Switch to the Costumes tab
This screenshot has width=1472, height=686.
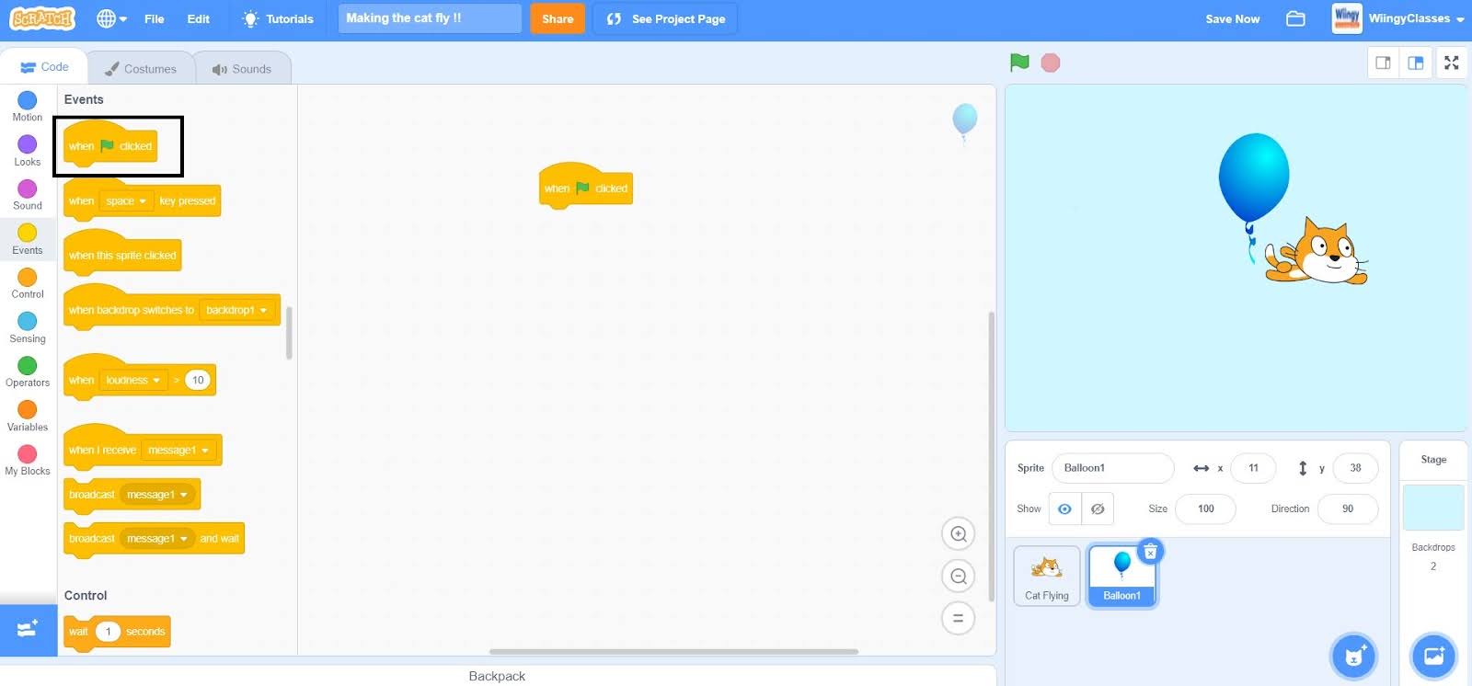(141, 69)
